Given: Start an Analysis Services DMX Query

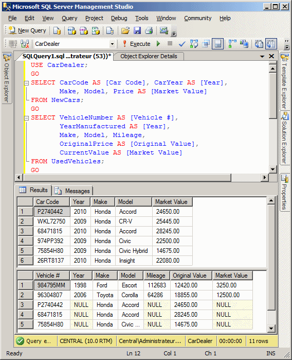Looking at the screenshot, I should tap(83, 30).
